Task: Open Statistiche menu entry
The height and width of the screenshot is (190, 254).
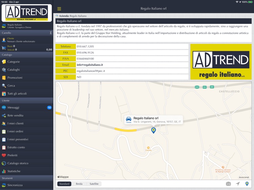Action: [x=26, y=171]
